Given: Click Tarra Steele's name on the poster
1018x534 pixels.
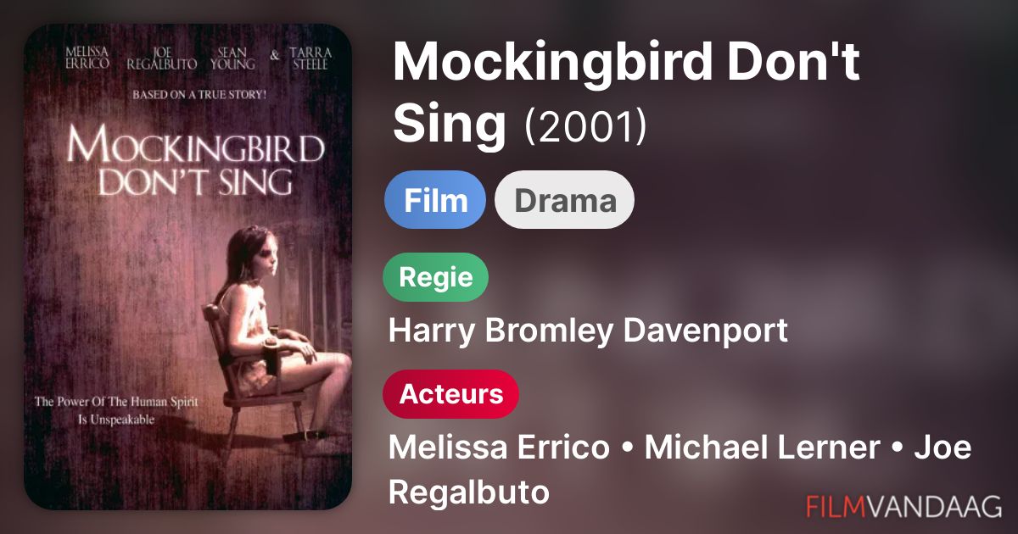Looking at the screenshot, I should [310, 58].
